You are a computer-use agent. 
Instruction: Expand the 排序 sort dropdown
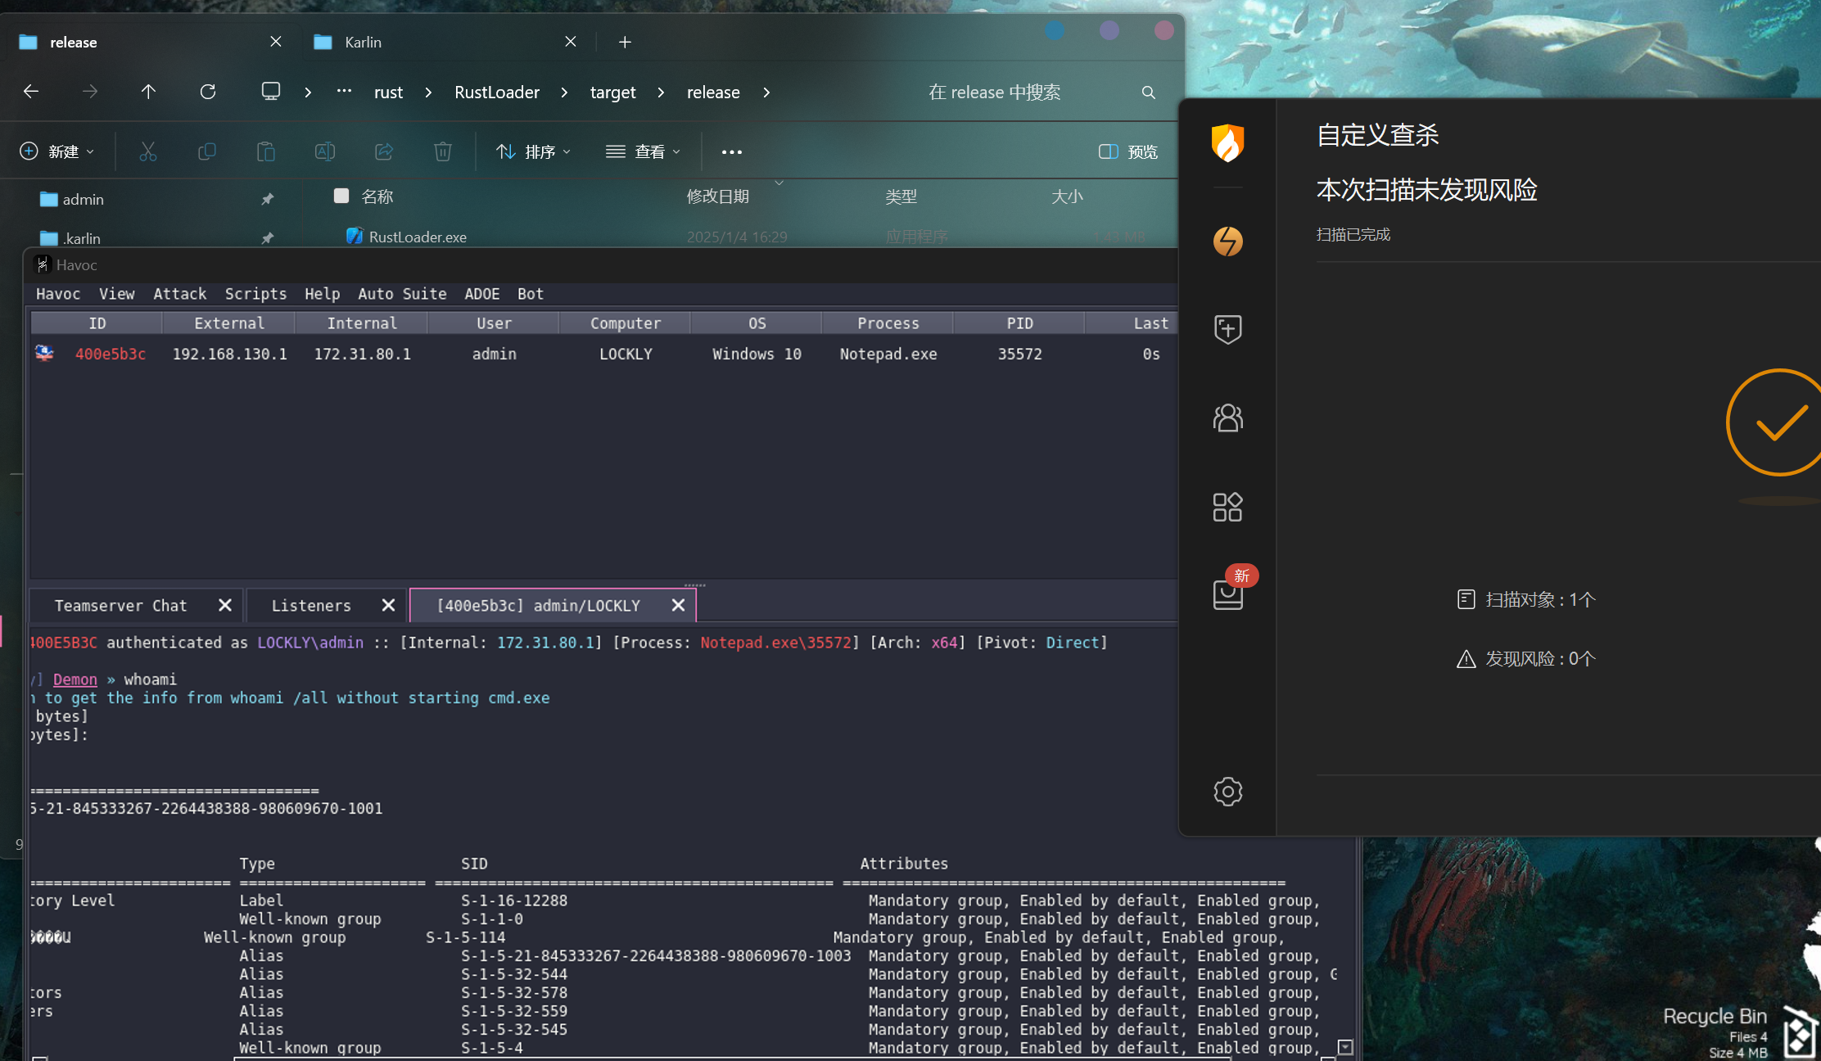click(x=533, y=151)
